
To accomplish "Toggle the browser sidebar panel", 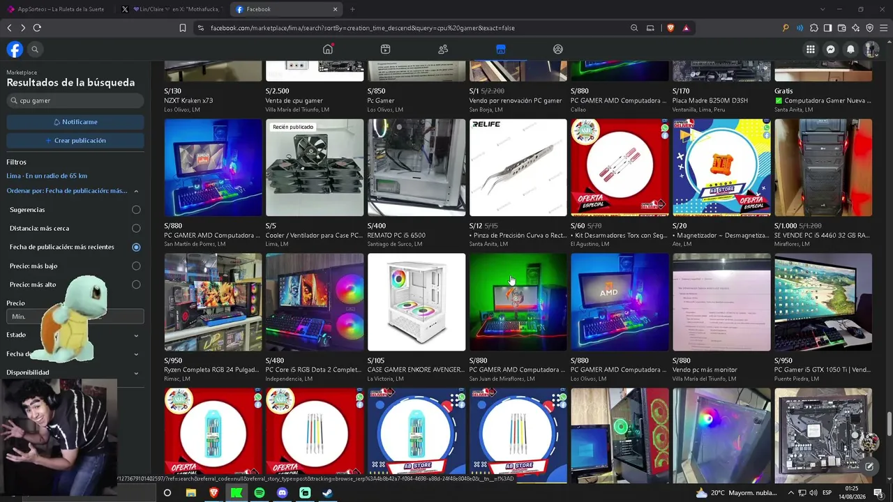I will (x=827, y=28).
